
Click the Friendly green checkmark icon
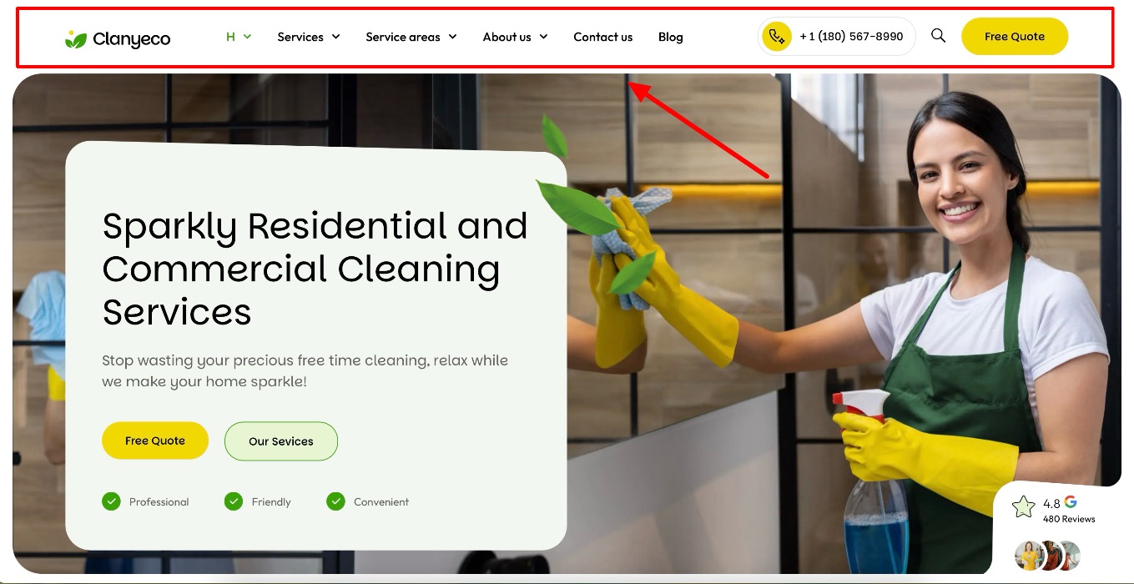coord(234,501)
